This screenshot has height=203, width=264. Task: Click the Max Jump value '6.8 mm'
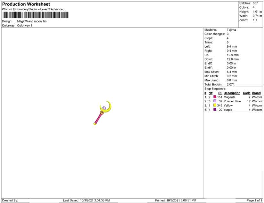(x=232, y=80)
